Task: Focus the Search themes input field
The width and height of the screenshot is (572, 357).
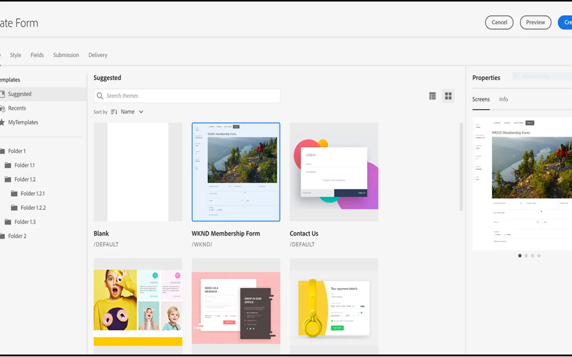Action: click(x=187, y=96)
